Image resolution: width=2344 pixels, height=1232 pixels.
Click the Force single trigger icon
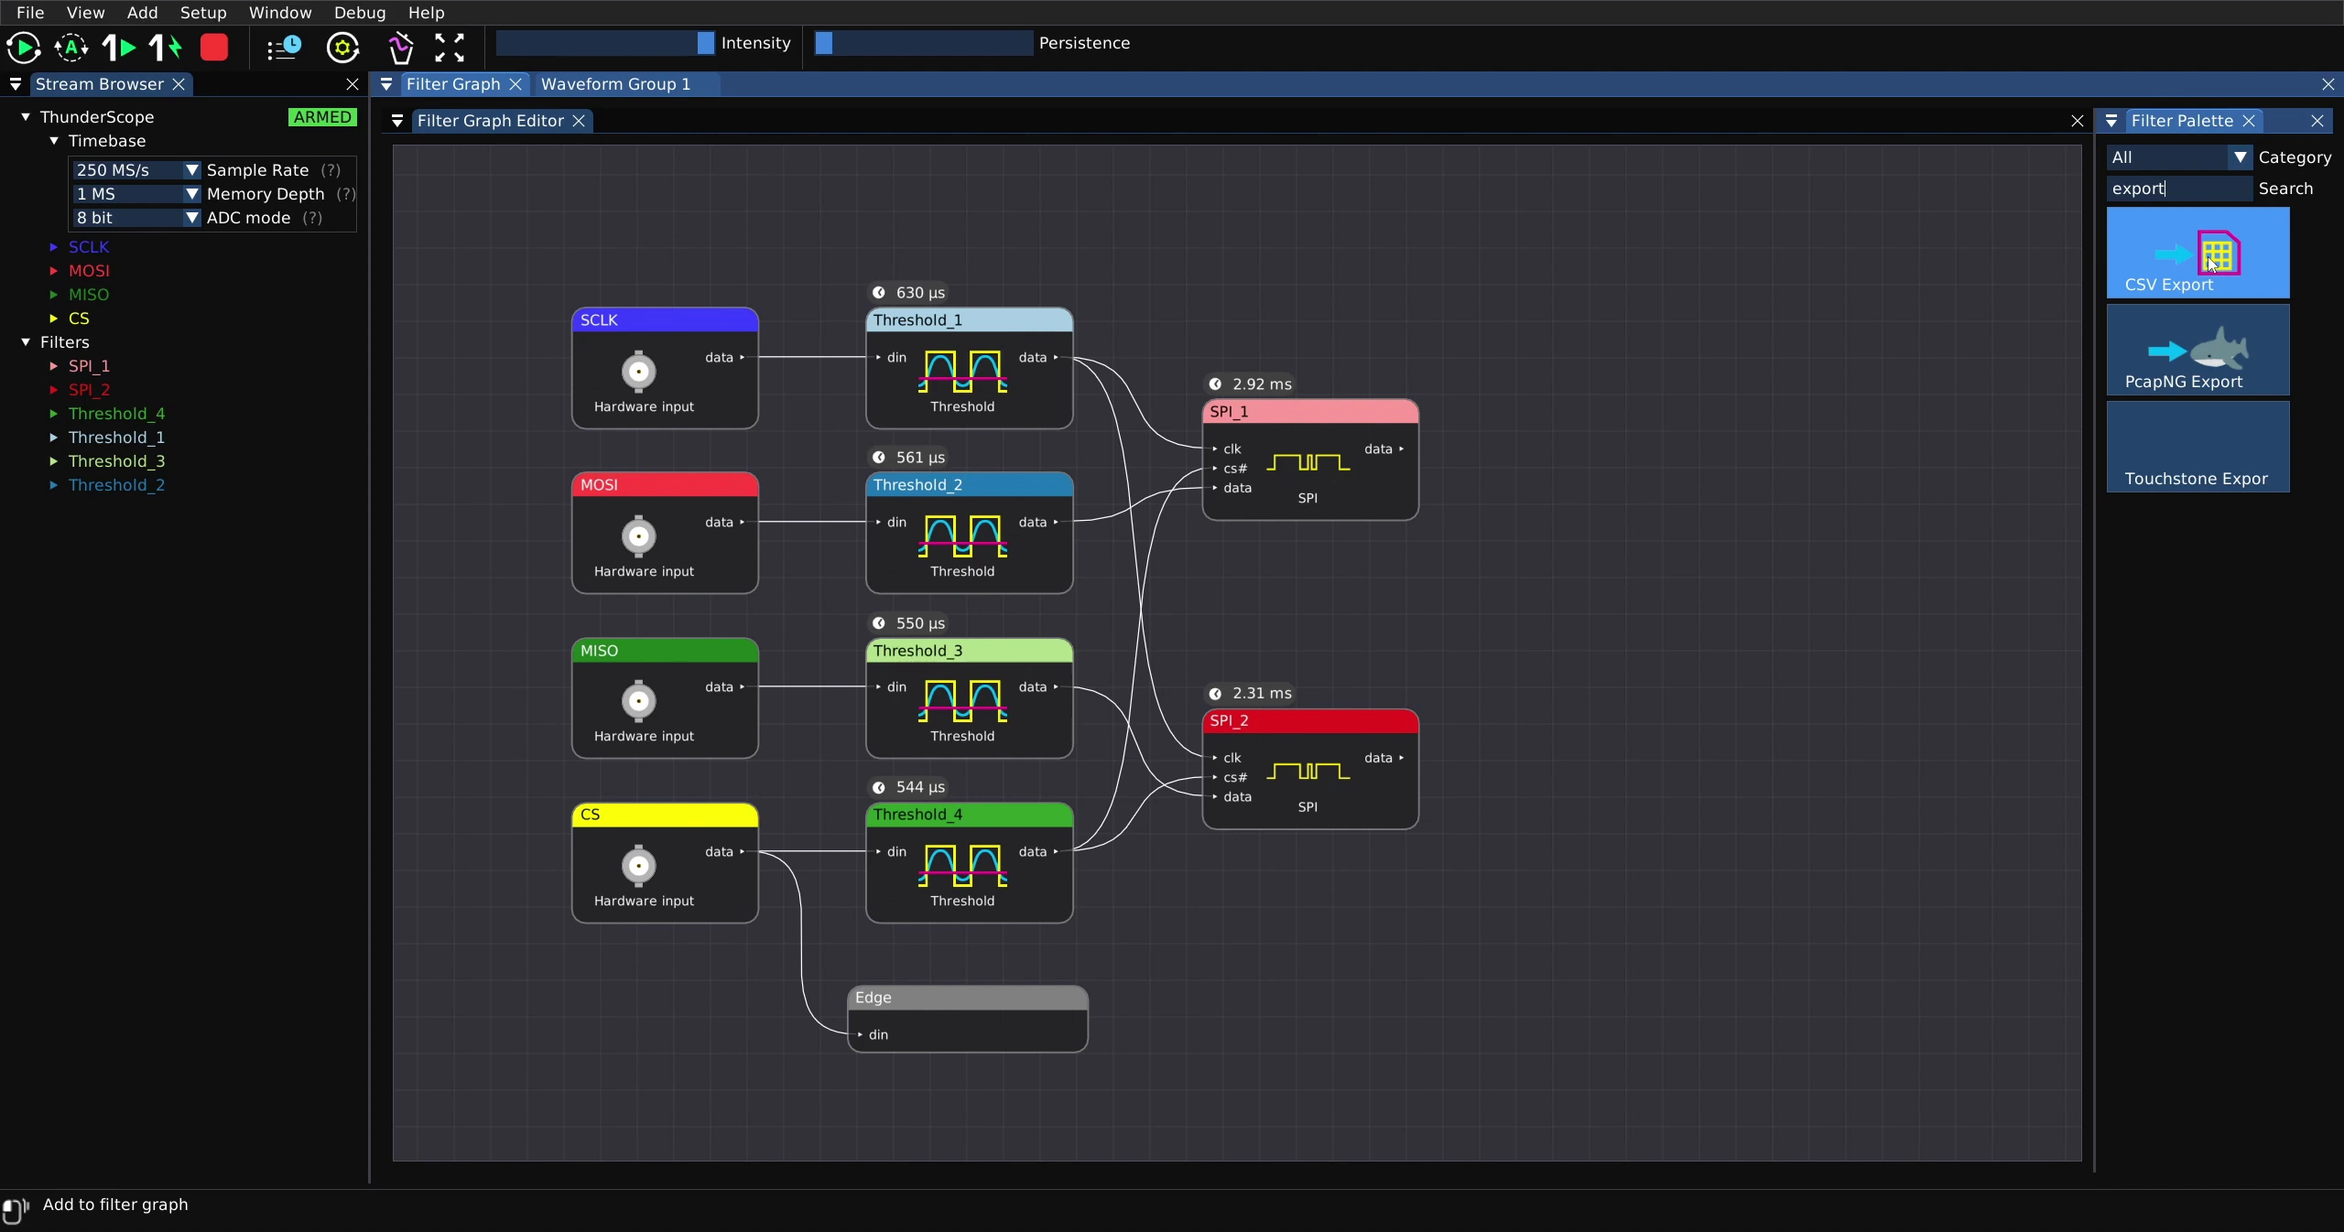[x=166, y=48]
